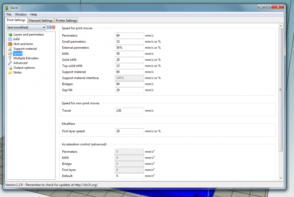Click the Layers and perimeters icon

pyautogui.click(x=10, y=35)
